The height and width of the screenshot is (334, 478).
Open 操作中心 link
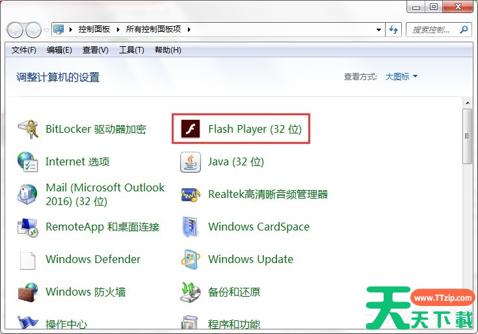pyautogui.click(x=66, y=324)
